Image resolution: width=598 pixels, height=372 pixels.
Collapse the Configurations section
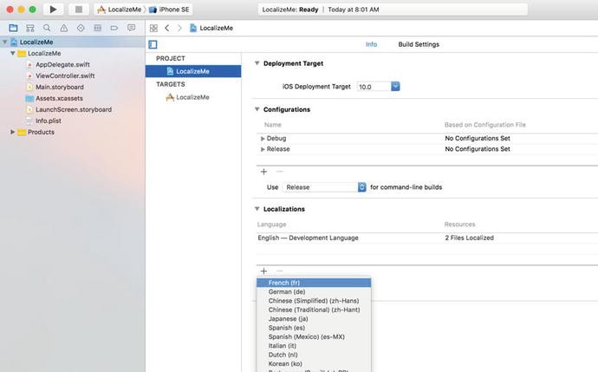coord(257,109)
